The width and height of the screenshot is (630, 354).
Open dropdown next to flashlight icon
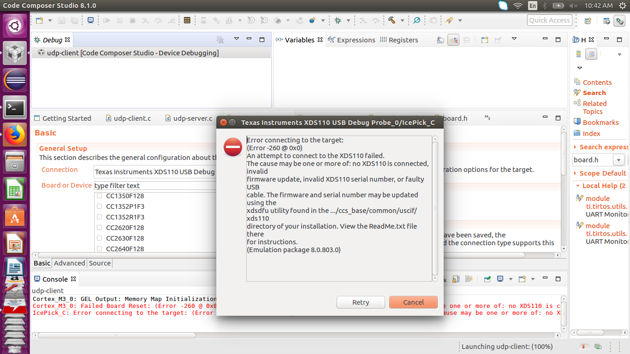(460, 20)
